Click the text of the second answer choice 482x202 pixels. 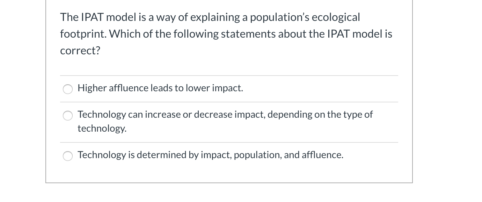click(225, 114)
